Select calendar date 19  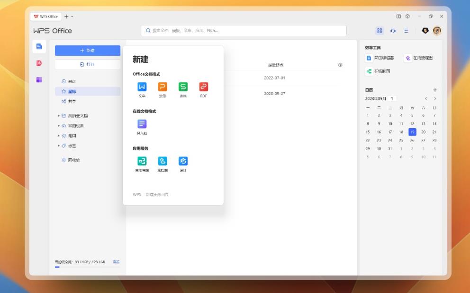pos(412,132)
